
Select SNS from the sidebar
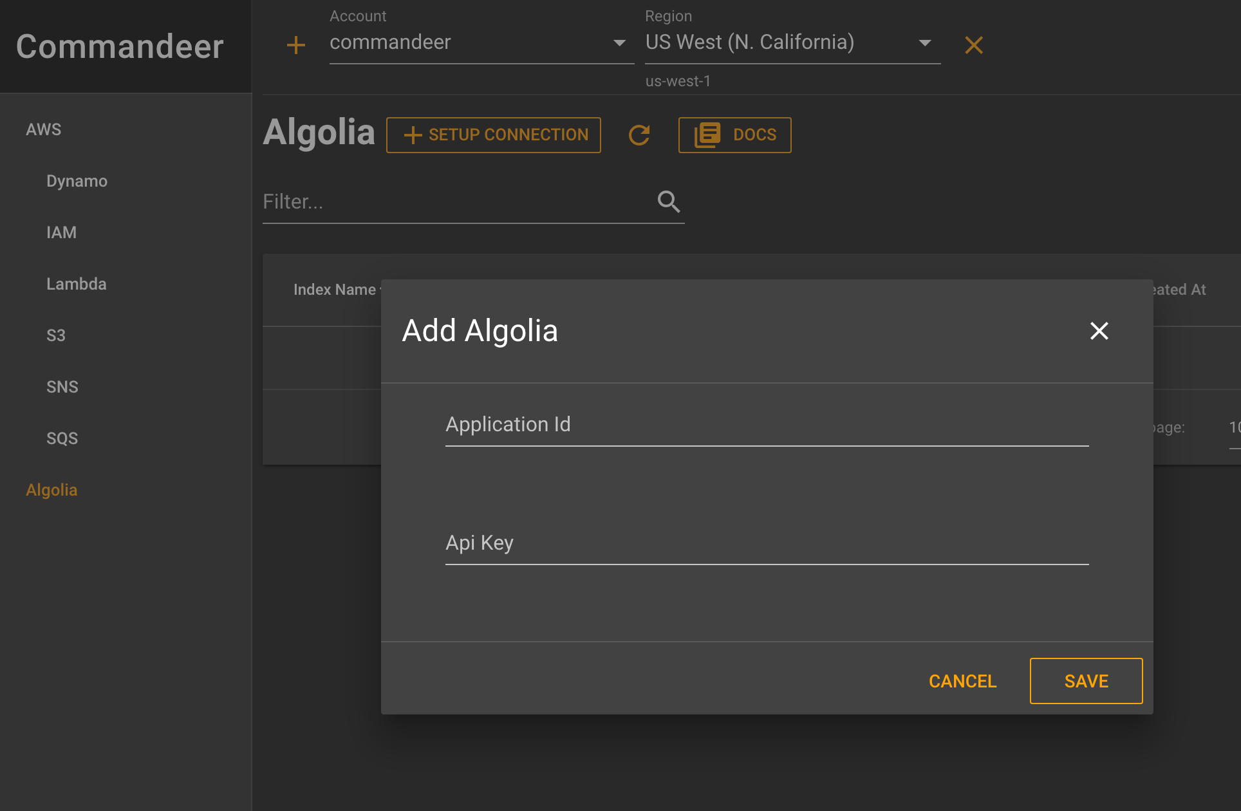click(x=62, y=387)
